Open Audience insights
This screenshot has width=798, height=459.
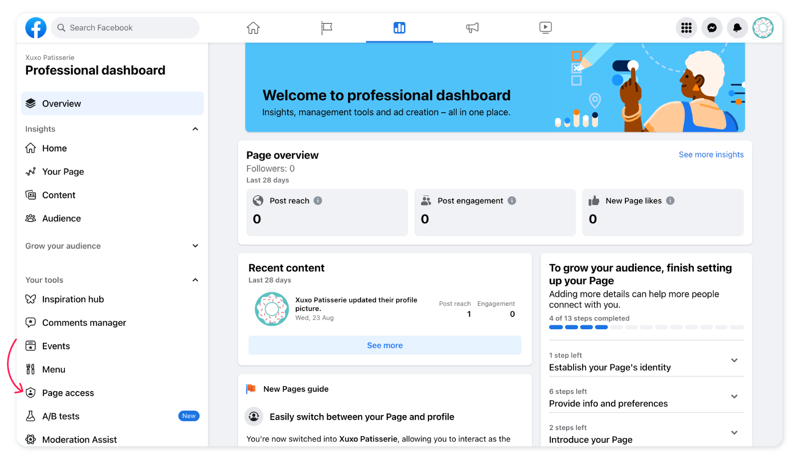point(112,219)
